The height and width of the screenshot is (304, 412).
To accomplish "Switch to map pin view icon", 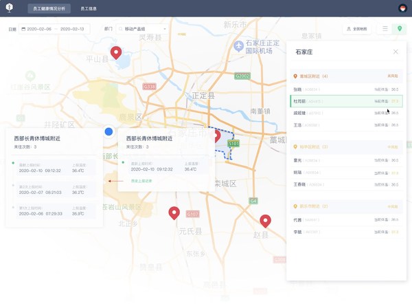I will 400,29.
